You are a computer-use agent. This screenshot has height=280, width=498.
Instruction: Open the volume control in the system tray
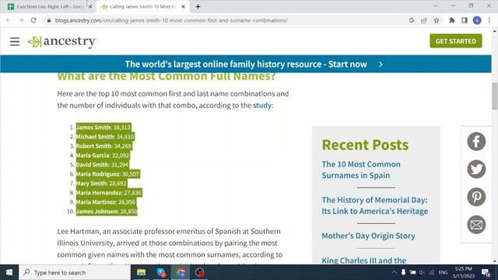point(422,272)
